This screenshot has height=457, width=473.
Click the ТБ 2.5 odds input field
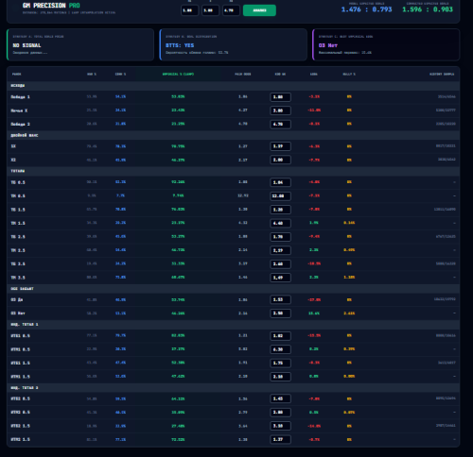280,237
